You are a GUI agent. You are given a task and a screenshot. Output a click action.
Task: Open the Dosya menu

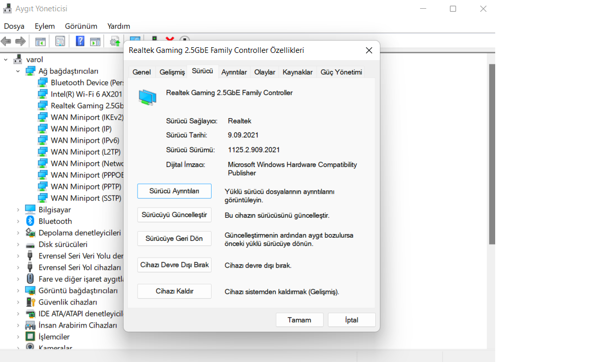[14, 26]
